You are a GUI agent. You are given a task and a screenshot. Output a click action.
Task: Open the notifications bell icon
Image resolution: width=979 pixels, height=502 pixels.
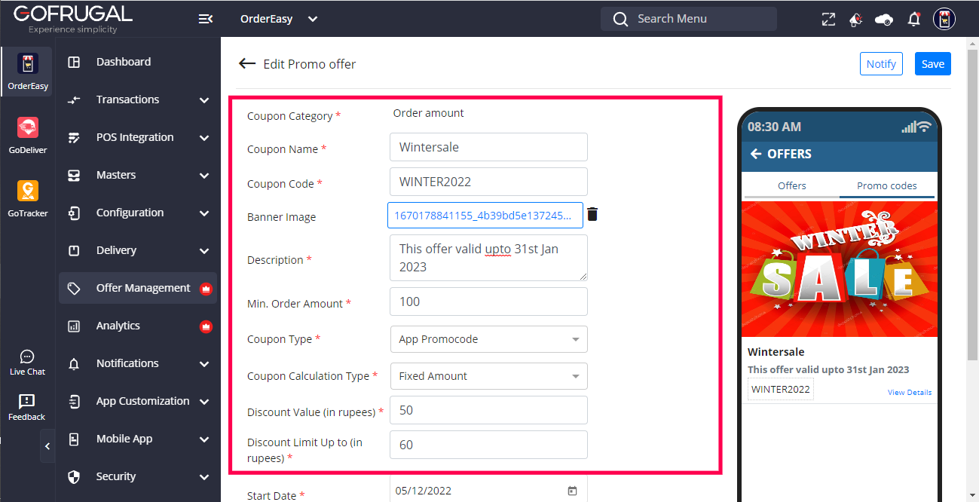click(914, 20)
